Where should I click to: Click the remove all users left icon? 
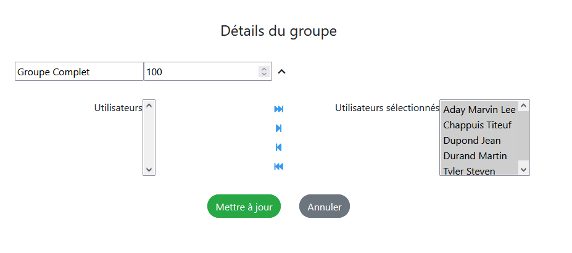pyautogui.click(x=279, y=167)
